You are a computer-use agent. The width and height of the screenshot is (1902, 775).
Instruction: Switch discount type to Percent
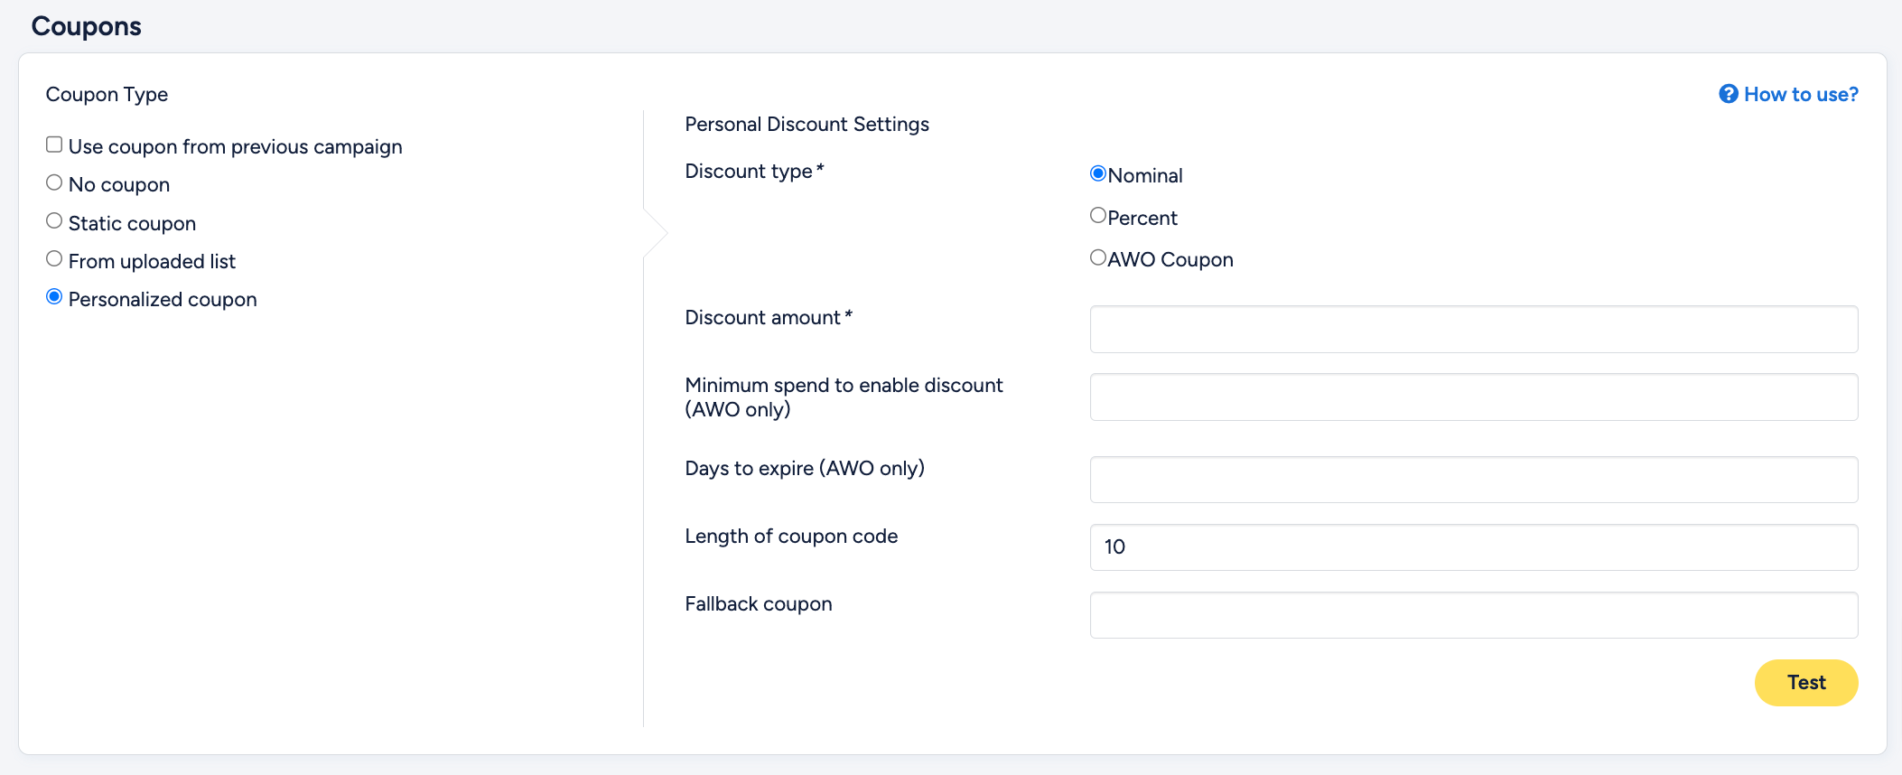click(1098, 215)
